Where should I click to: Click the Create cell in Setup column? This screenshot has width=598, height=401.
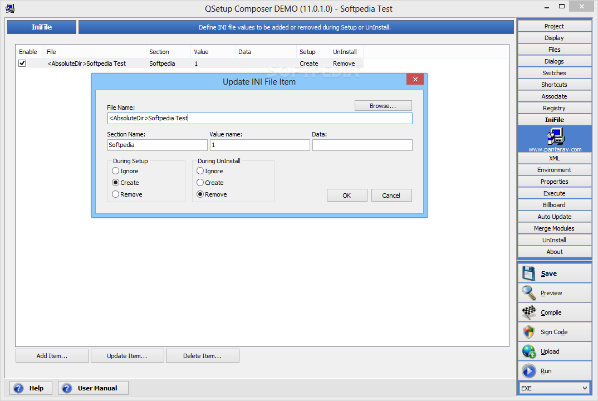pyautogui.click(x=309, y=63)
